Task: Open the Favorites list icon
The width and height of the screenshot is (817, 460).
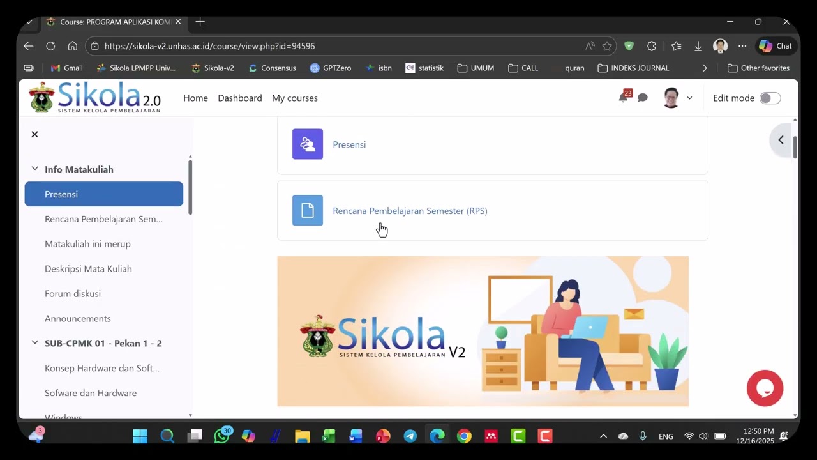Action: point(676,46)
